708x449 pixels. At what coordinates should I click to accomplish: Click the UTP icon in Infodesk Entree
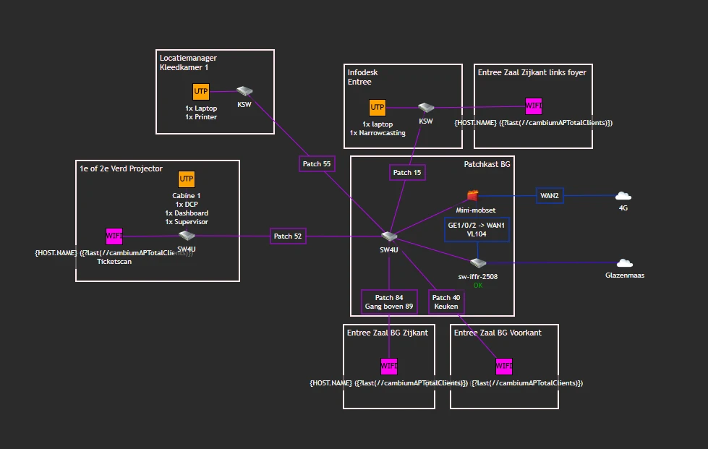click(378, 107)
